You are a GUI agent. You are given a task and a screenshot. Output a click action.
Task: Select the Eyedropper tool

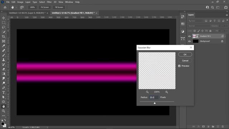click(4, 46)
